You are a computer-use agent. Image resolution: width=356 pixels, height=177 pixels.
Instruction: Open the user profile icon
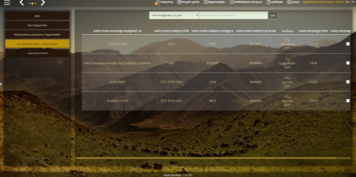231,2
